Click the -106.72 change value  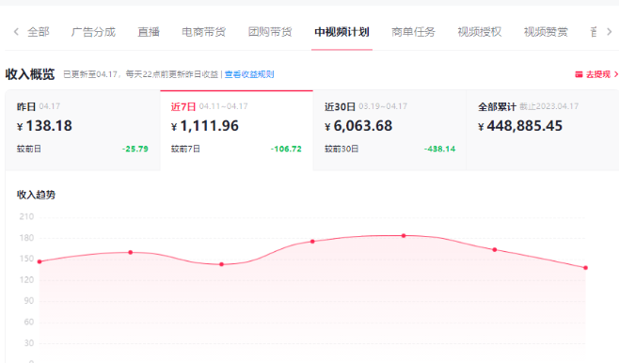(286, 149)
